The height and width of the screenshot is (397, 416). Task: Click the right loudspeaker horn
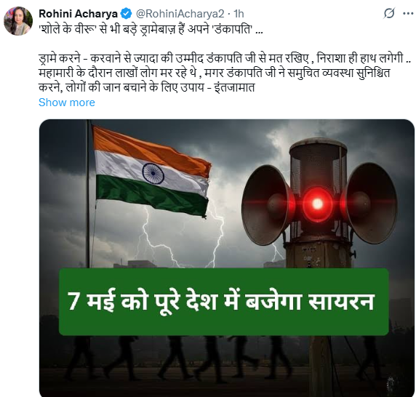tap(370, 203)
